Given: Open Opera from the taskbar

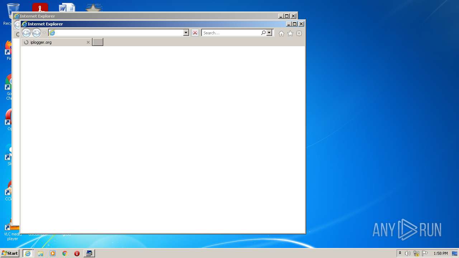Looking at the screenshot, I should click(77, 253).
